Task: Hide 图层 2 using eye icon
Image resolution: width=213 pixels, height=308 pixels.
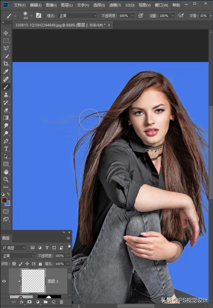Action: pyautogui.click(x=4, y=281)
